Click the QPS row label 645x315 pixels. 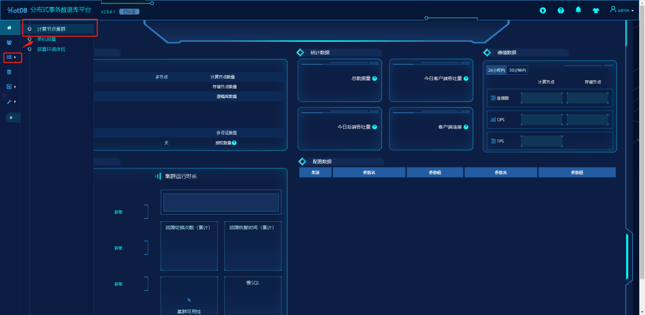coord(501,120)
